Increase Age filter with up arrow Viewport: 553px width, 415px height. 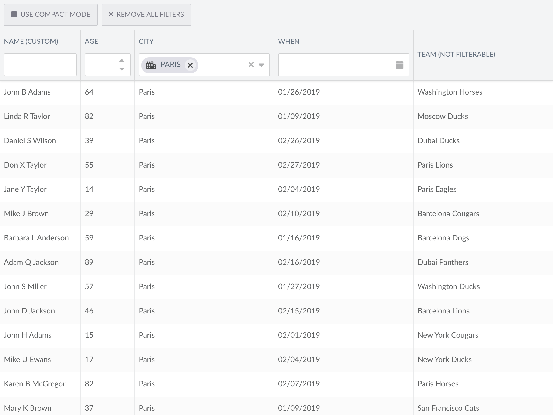click(122, 61)
